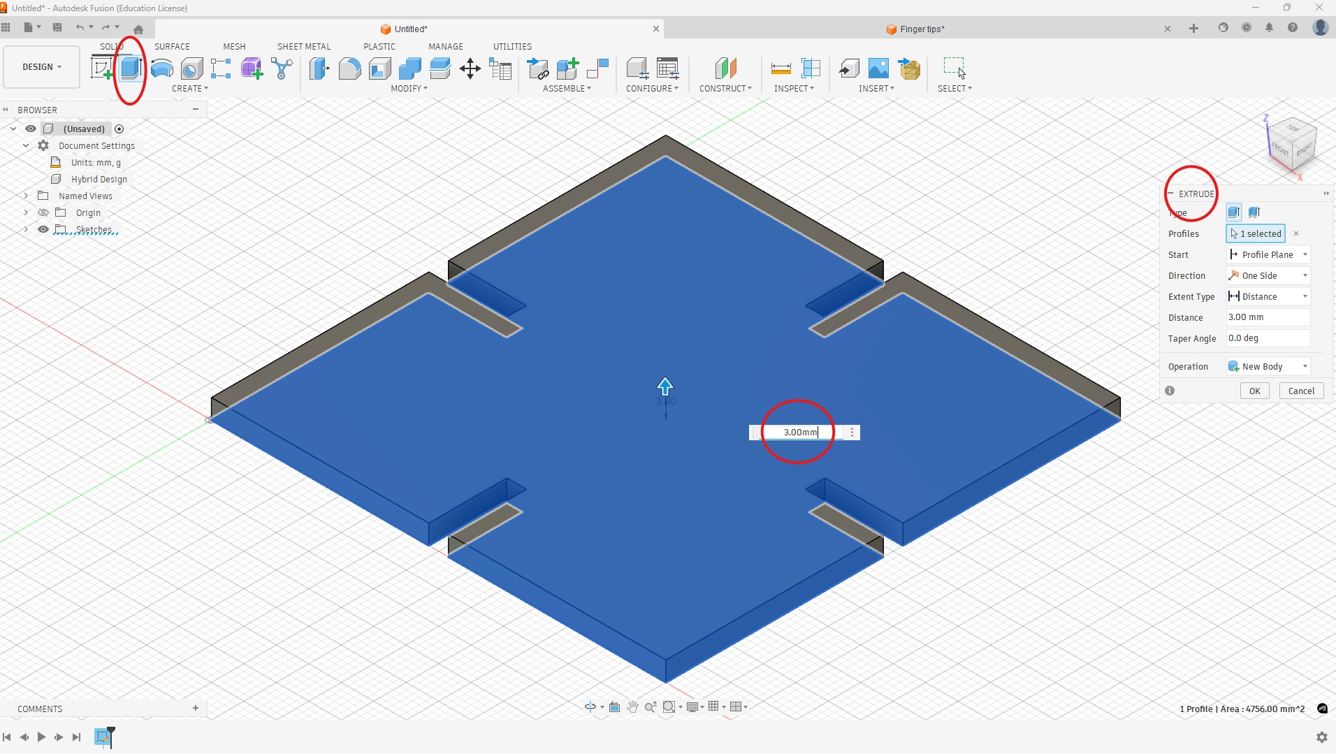
Task: Open the CREATE menu label
Action: [x=189, y=88]
